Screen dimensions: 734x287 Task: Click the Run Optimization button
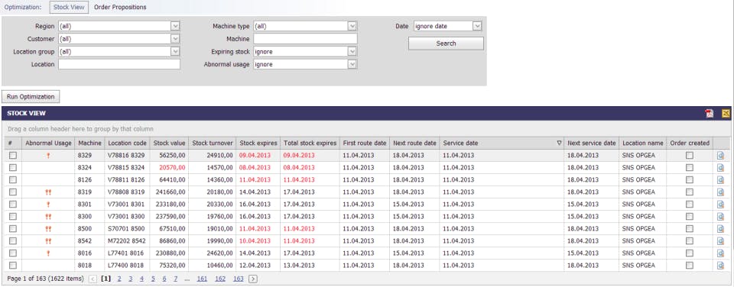point(31,97)
